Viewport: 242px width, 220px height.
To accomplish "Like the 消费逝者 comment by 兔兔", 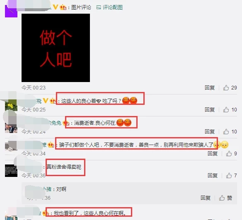I will (x=226, y=132).
